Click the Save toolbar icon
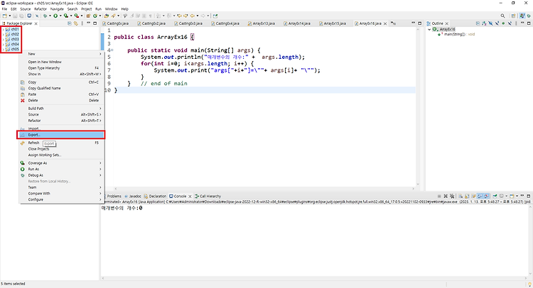Image resolution: width=533 pixels, height=288 pixels. [15, 16]
